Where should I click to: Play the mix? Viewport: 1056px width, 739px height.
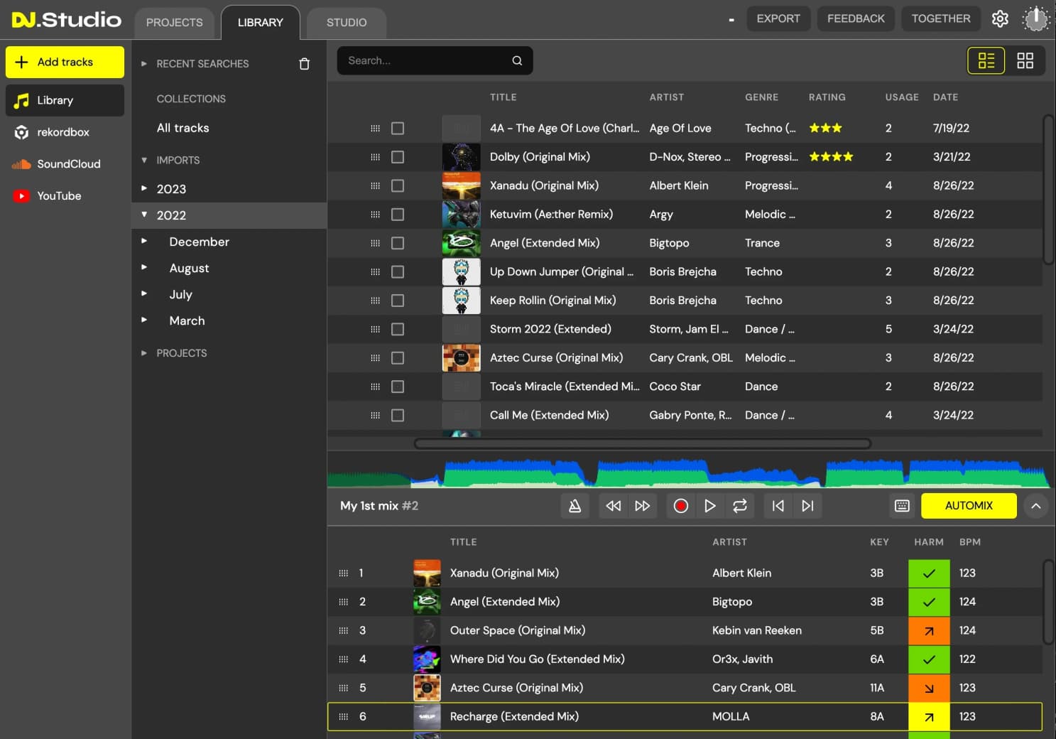(709, 506)
